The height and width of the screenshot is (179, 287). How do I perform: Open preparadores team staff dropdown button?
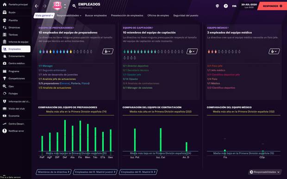108,51
